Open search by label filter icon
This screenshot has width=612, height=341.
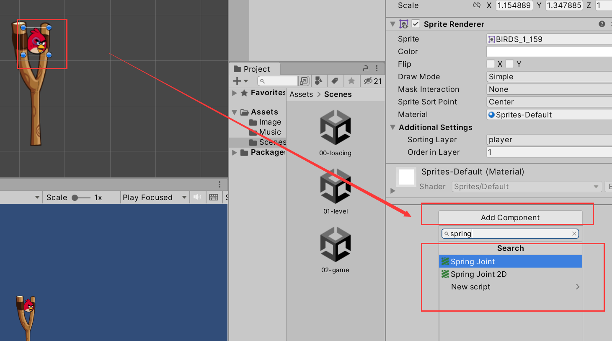coord(335,81)
